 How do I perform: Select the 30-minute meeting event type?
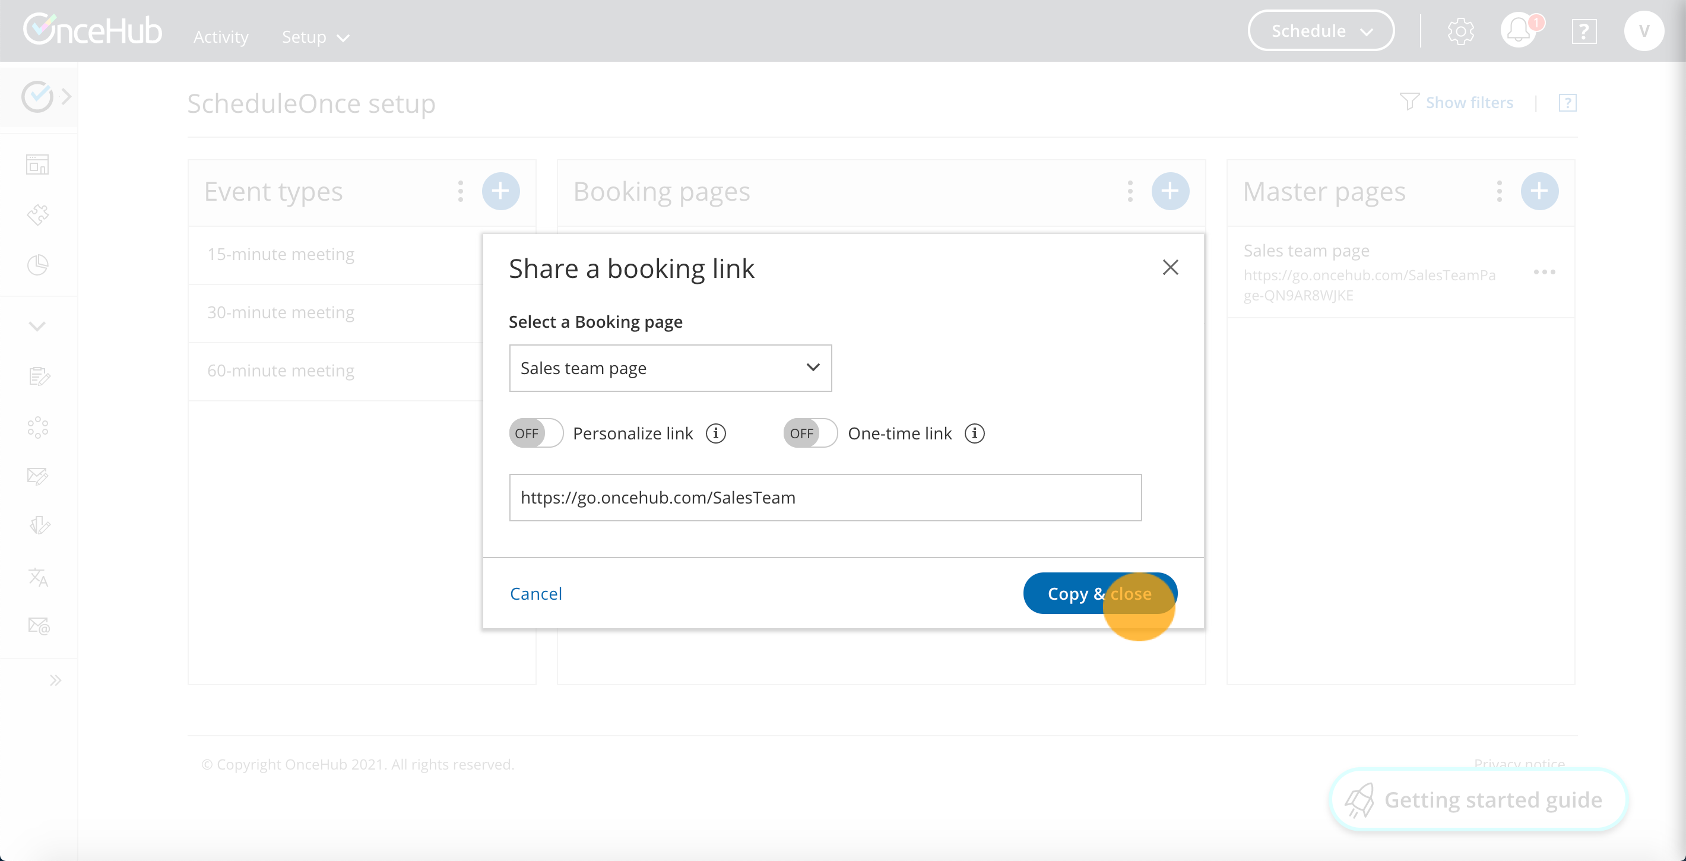click(x=281, y=313)
